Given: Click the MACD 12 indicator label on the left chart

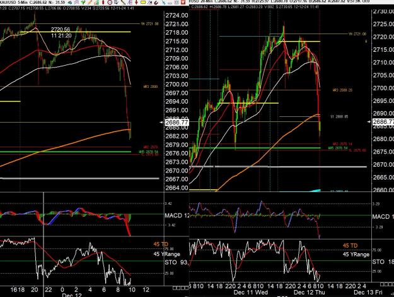Looking at the screenshot, I should 177,215.
